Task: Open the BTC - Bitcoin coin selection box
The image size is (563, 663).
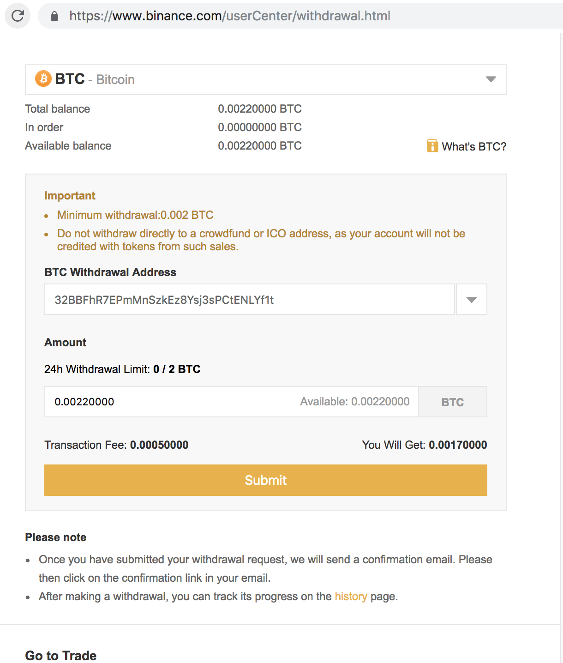Action: click(x=266, y=79)
